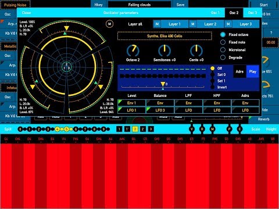Open the Balance Env selector

[160, 103]
